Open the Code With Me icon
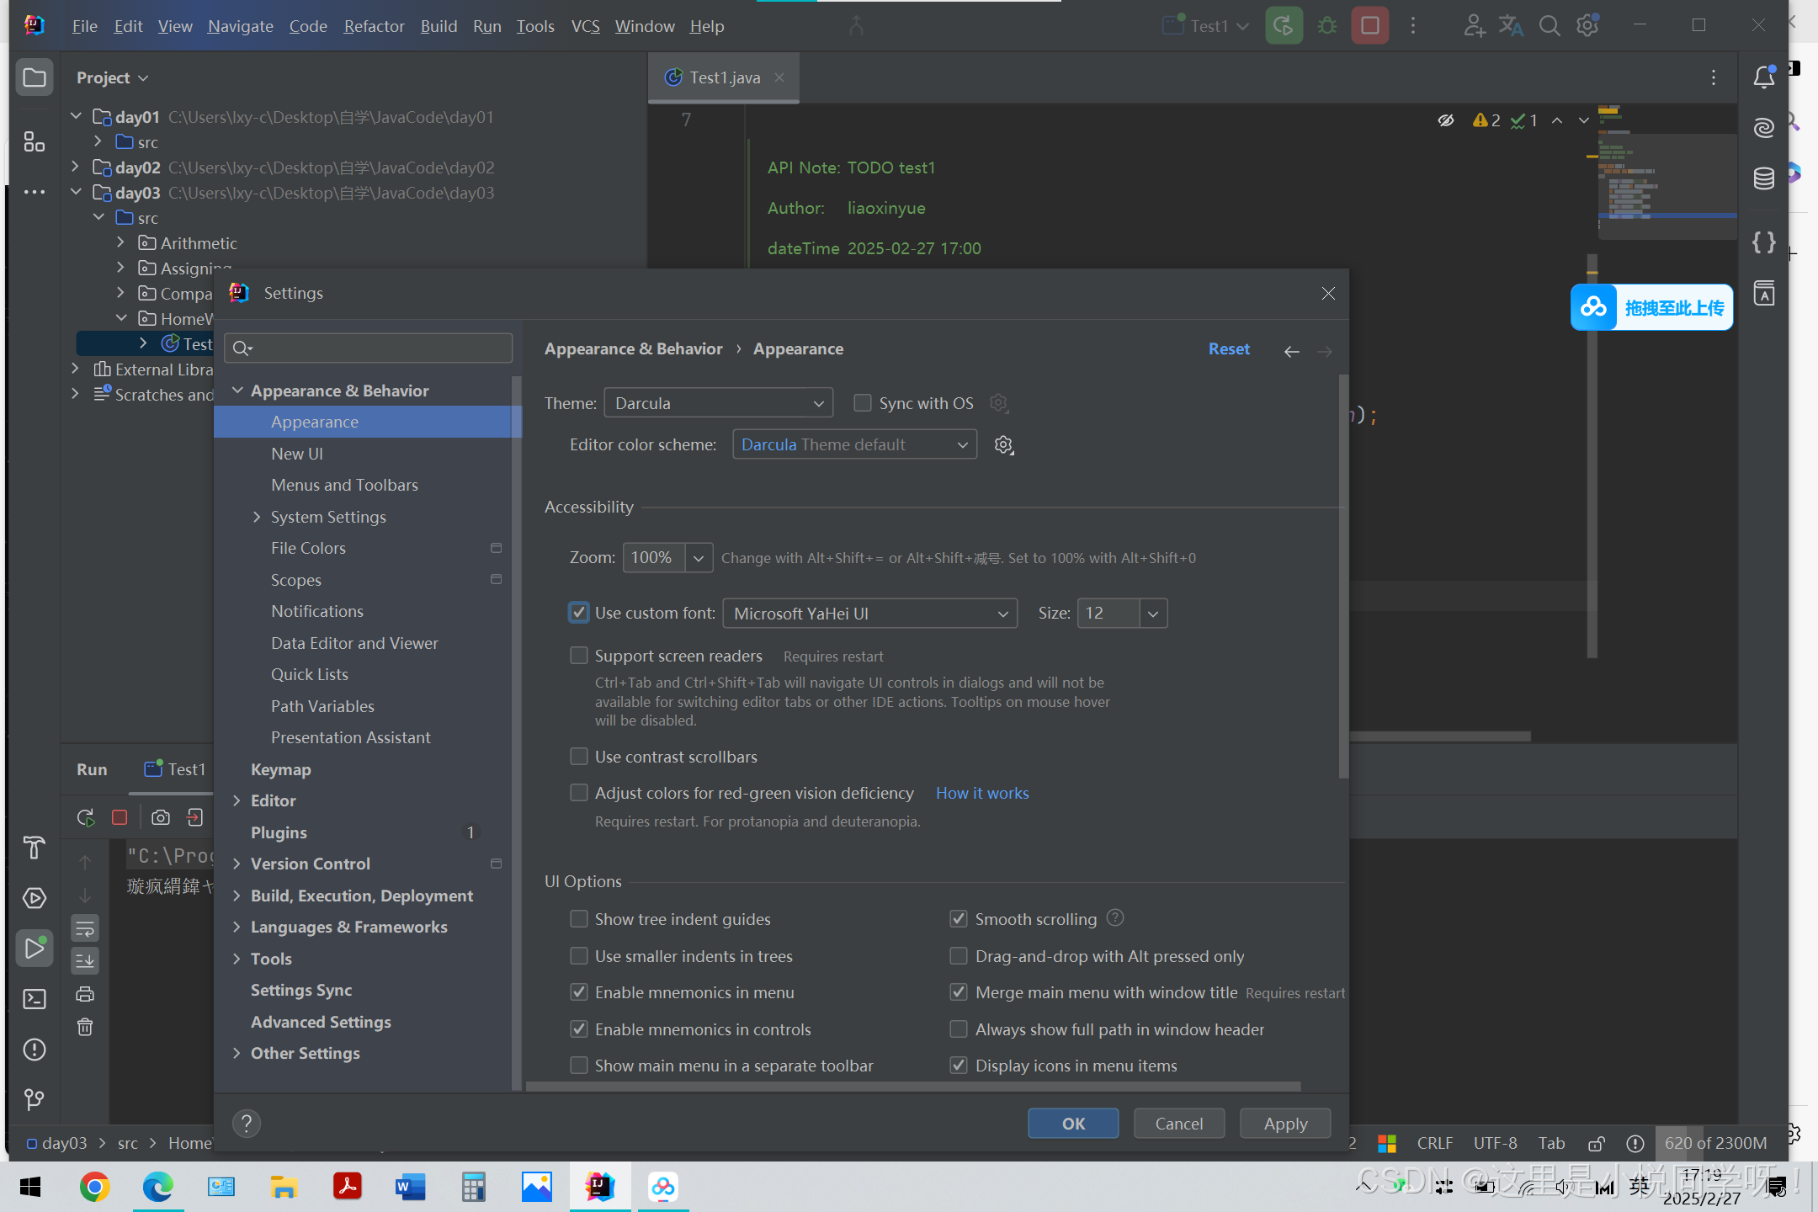This screenshot has height=1212, width=1818. pyautogui.click(x=1473, y=26)
